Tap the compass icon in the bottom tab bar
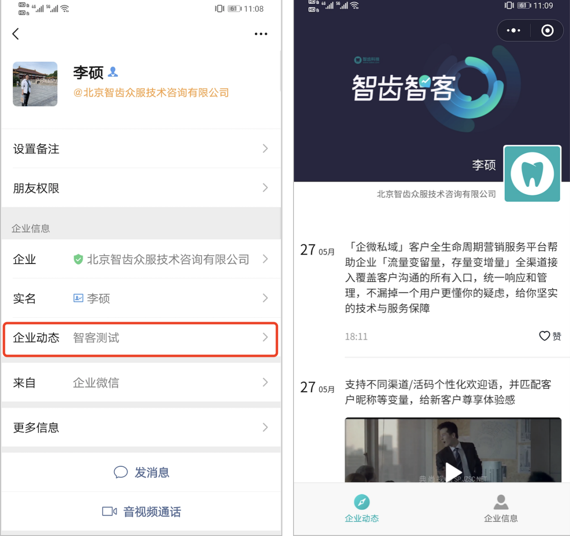Screen dimensions: 570x536 362,502
